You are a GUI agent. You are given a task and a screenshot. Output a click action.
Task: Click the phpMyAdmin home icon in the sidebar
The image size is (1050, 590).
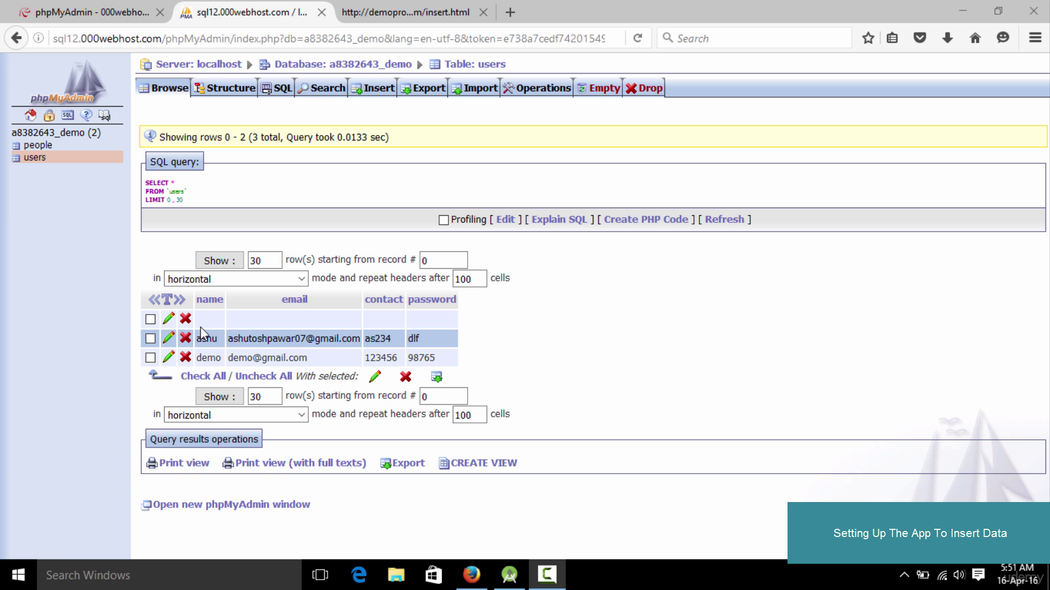click(31, 115)
